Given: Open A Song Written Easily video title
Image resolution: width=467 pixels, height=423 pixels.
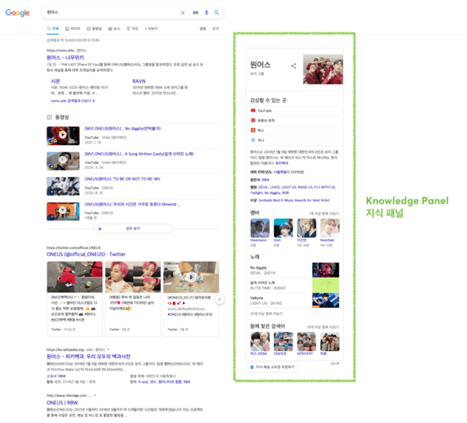Looking at the screenshot, I should coord(139,154).
